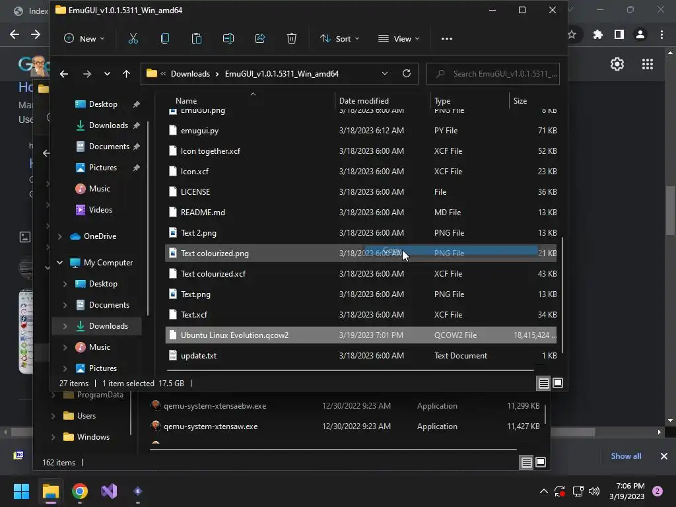Switch front window to details view icon
This screenshot has width=676, height=507.
[x=544, y=383]
